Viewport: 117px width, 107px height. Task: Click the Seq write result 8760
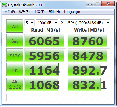[89, 41]
